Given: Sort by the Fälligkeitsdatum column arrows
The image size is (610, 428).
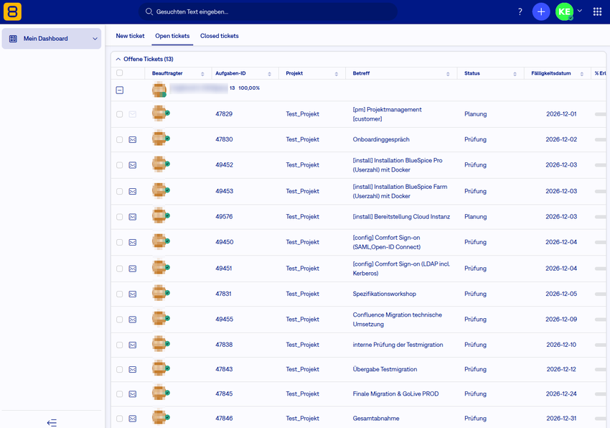Looking at the screenshot, I should (x=582, y=73).
